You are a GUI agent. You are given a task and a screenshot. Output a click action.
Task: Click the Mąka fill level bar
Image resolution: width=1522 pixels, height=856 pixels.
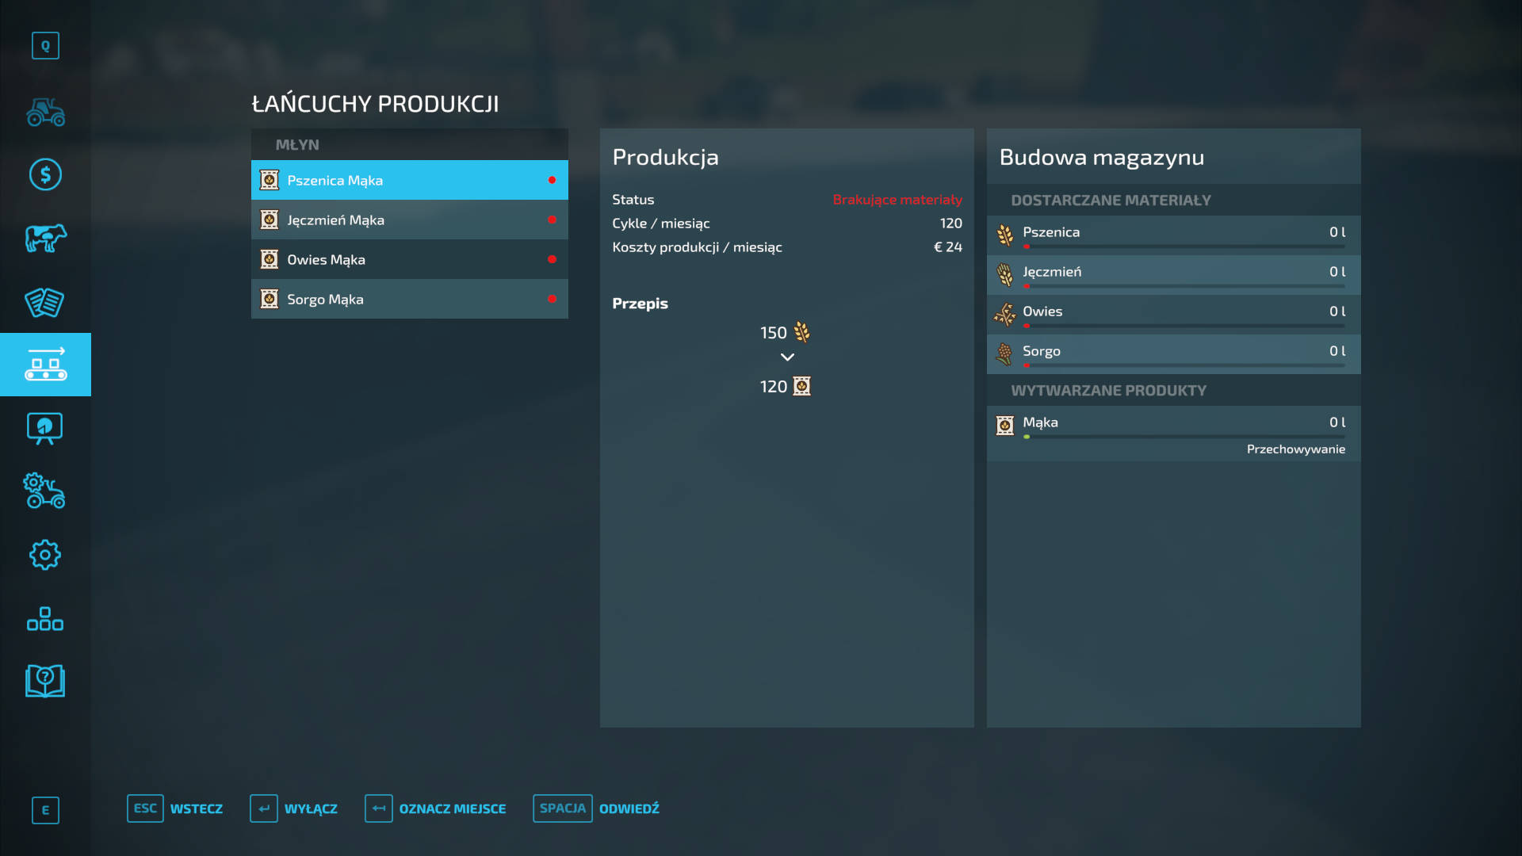click(1184, 437)
